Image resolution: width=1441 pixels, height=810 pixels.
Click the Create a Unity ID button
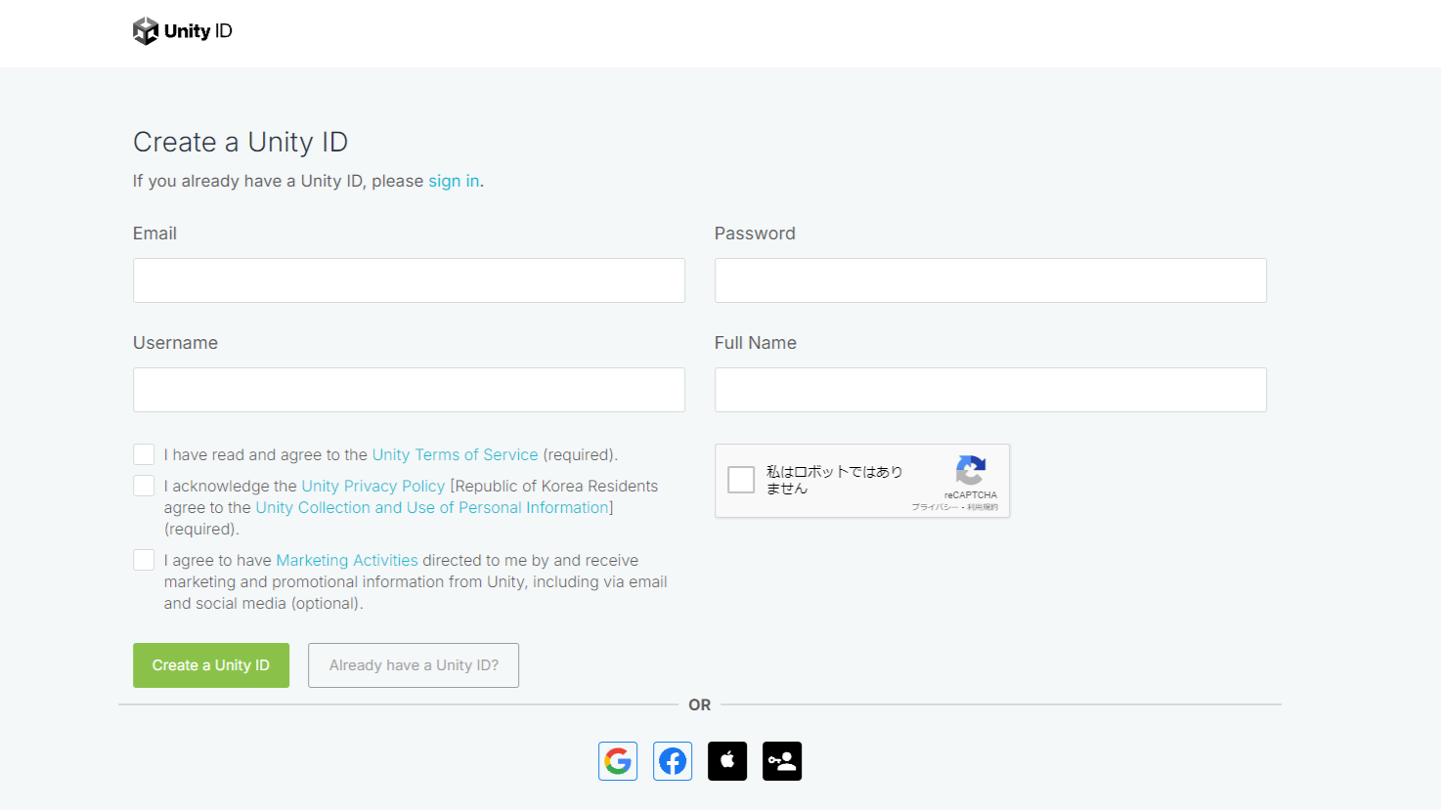(x=211, y=665)
